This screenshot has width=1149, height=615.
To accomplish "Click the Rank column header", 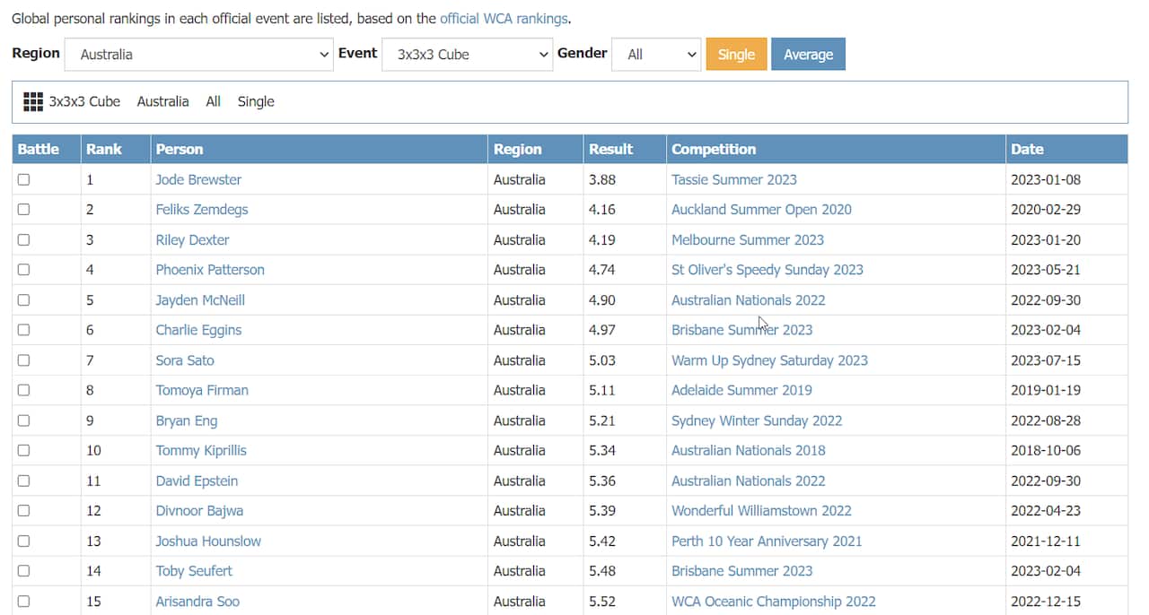I will point(104,150).
